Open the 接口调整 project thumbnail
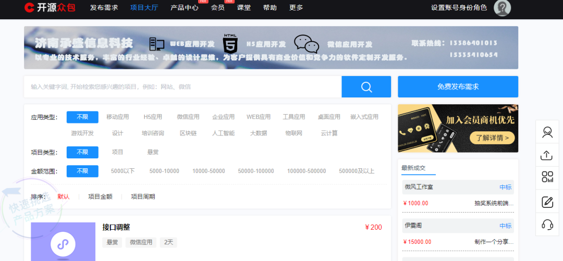 pyautogui.click(x=63, y=242)
